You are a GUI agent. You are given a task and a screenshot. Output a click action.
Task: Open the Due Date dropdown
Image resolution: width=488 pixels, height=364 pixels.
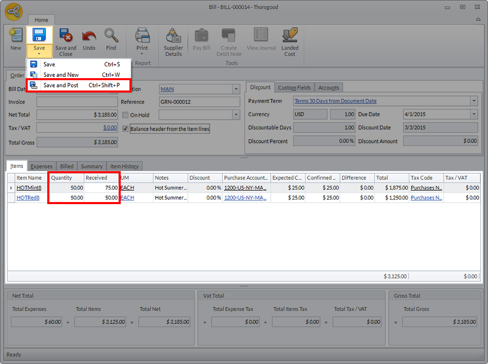point(474,115)
